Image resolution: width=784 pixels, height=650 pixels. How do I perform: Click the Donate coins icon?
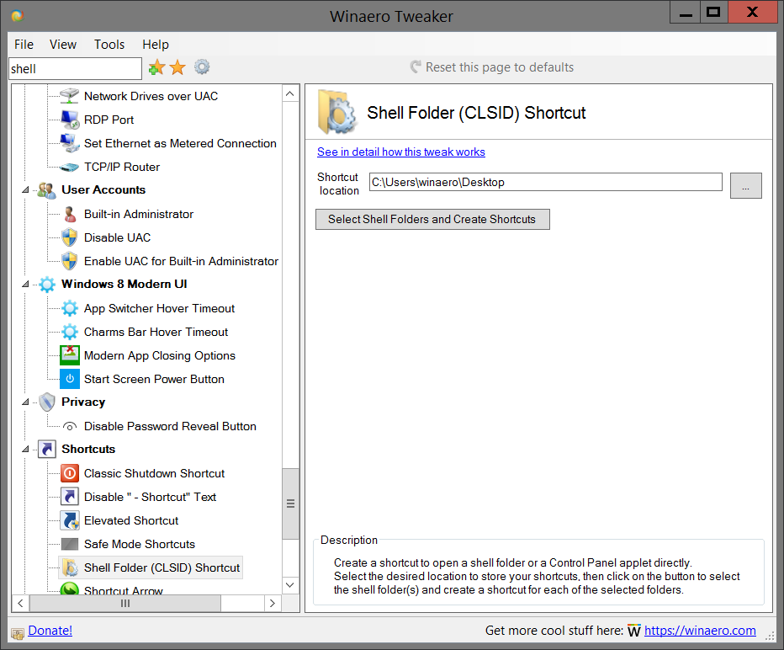point(18,634)
